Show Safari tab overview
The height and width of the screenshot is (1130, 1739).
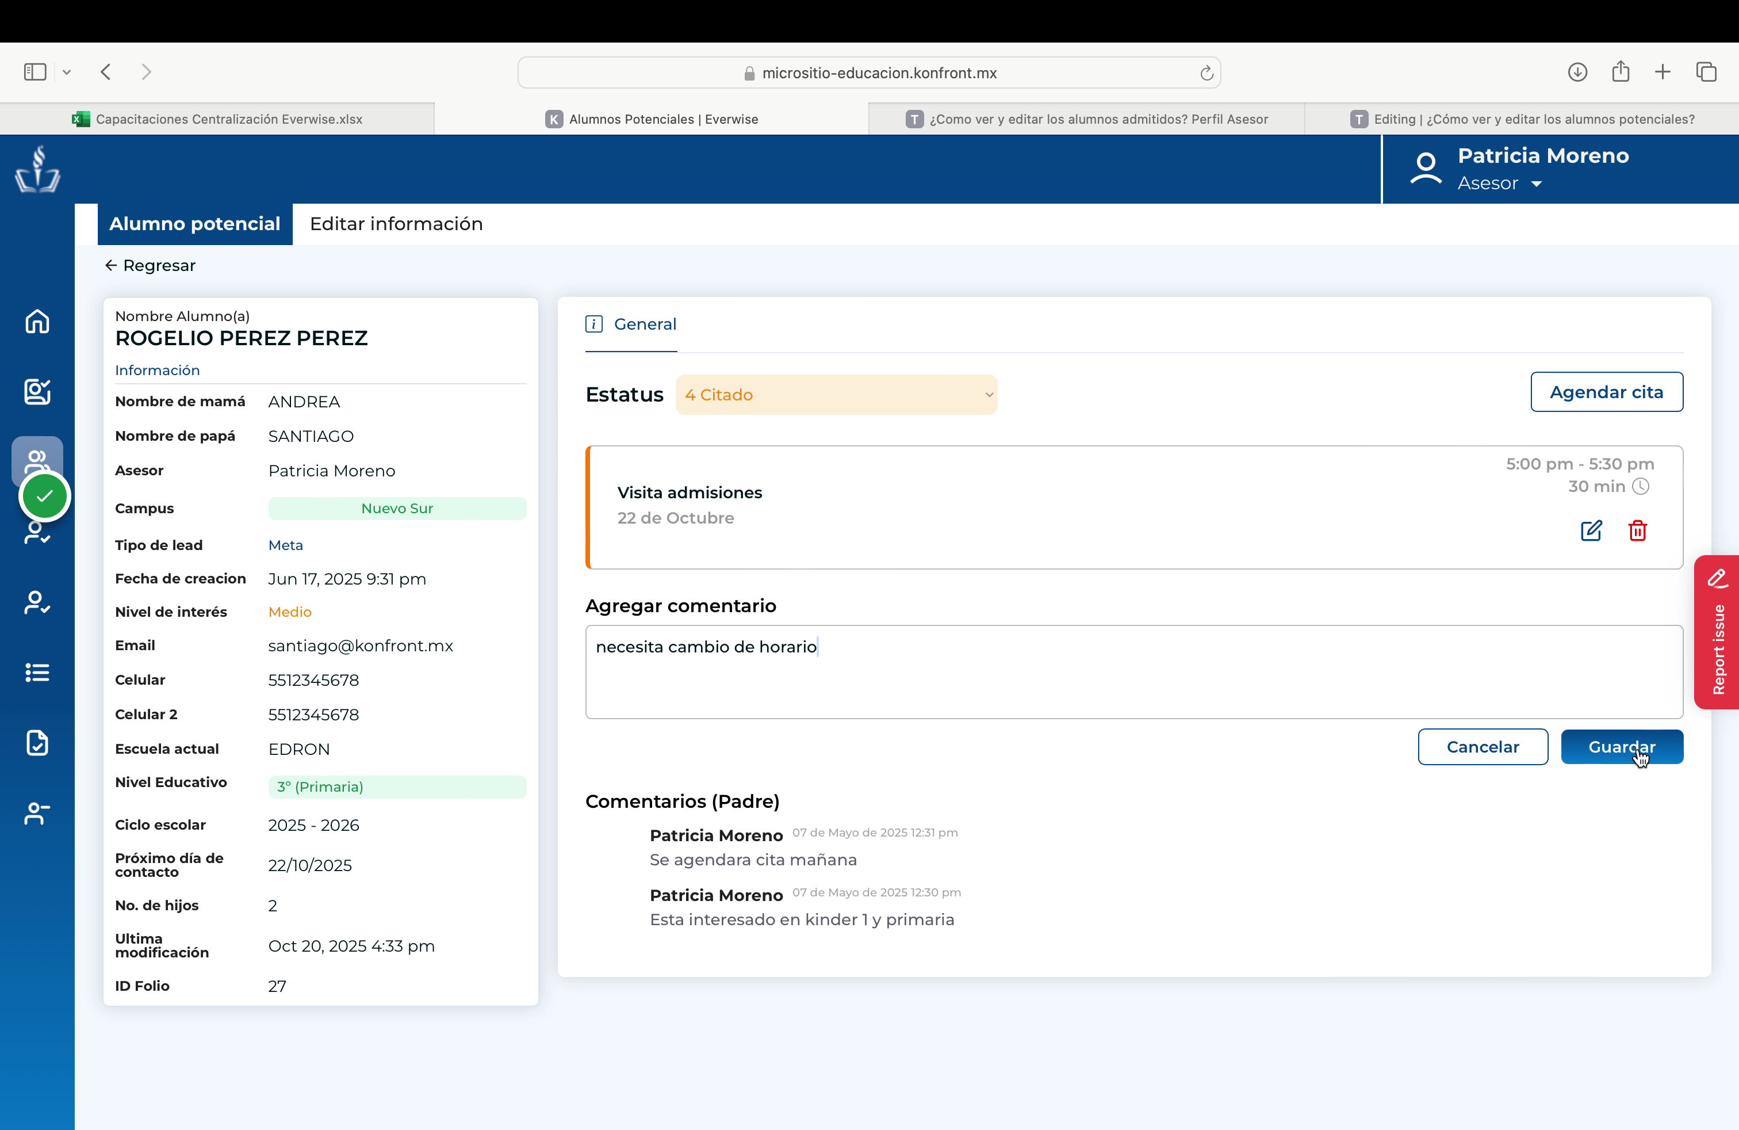(1706, 71)
